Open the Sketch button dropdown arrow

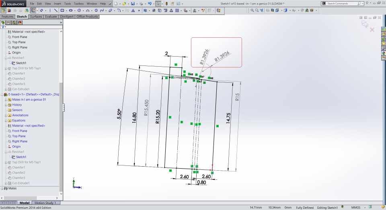pos(37,10)
